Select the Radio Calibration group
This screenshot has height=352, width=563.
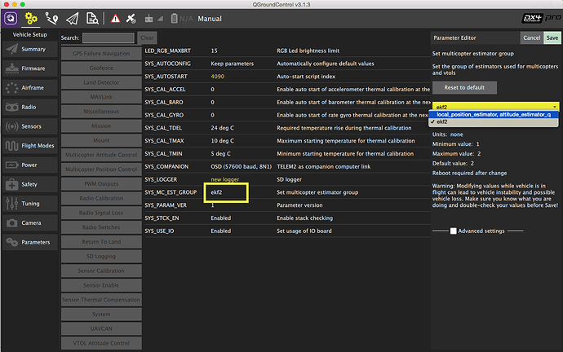[101, 198]
